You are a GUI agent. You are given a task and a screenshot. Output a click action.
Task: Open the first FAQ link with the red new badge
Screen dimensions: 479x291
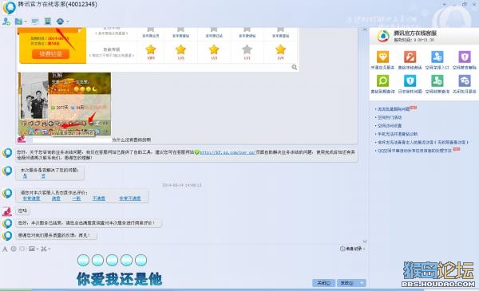pyautogui.click(x=394, y=109)
